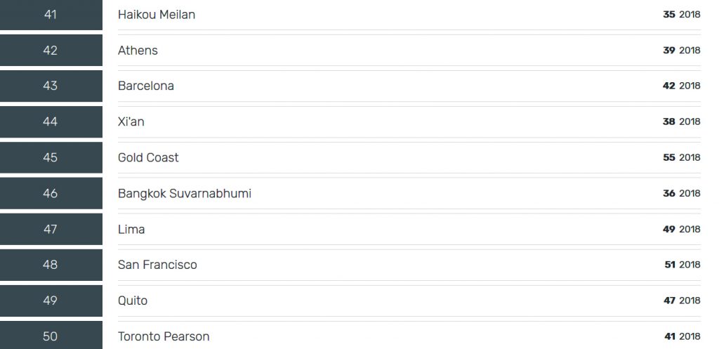Click the Lima airport name
Screen dimensions: 719x349
pos(131,230)
